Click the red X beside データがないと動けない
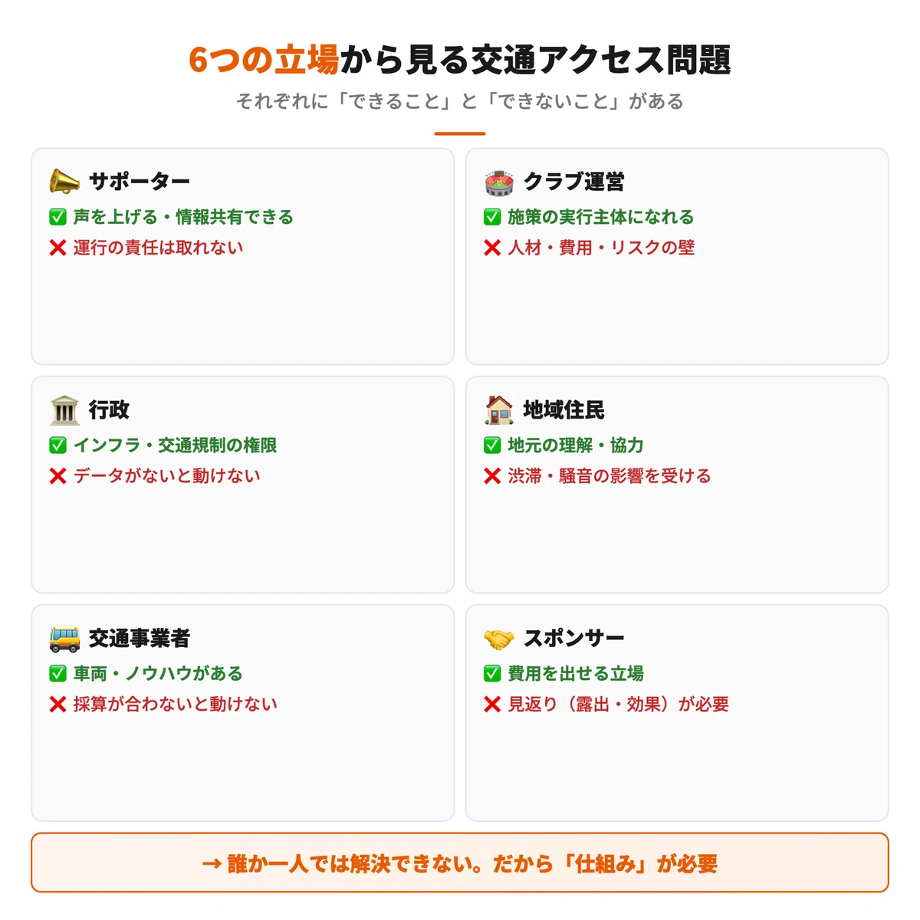The width and height of the screenshot is (920, 920). pos(58,476)
